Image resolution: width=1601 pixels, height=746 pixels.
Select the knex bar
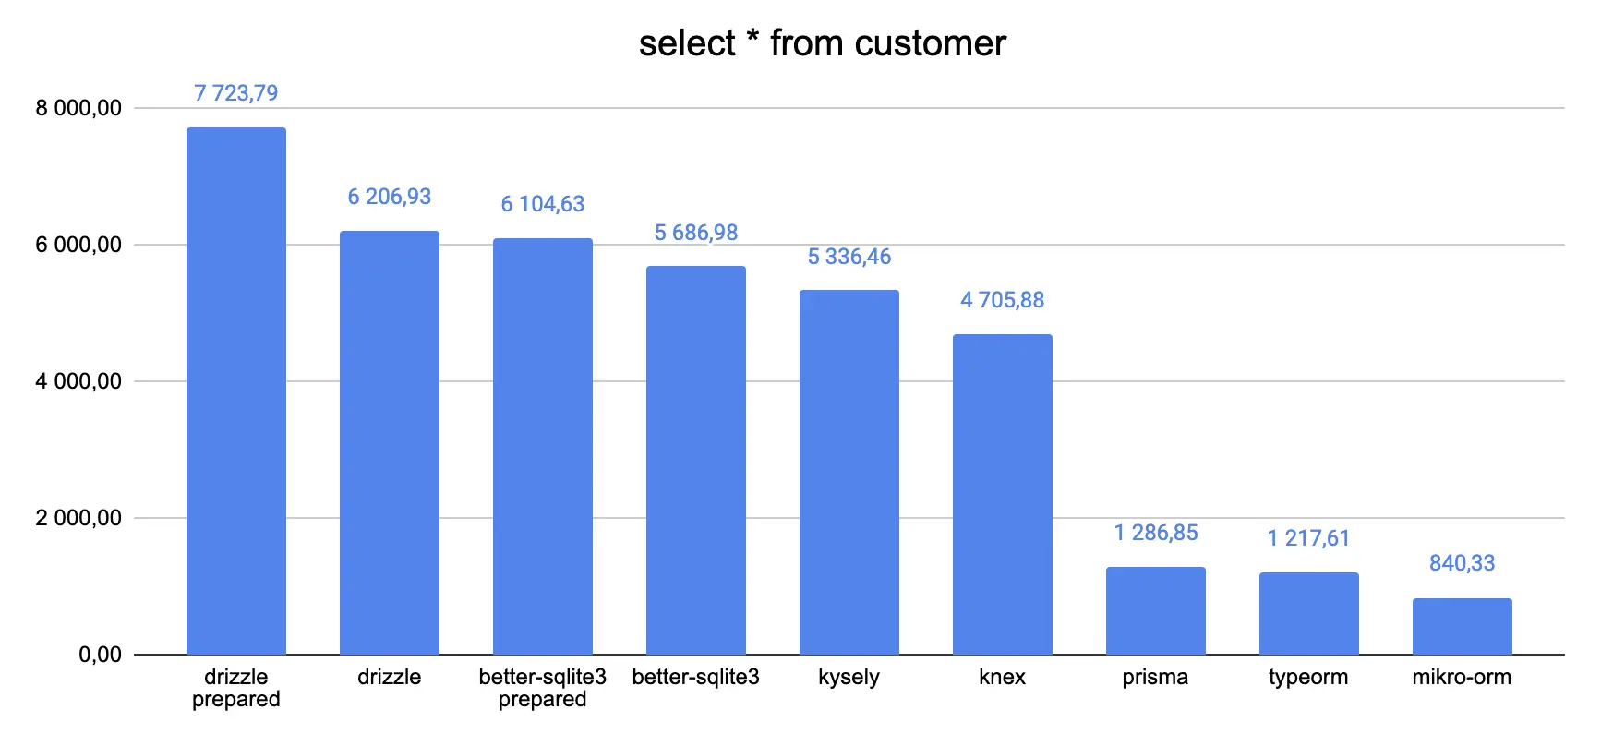point(1003,494)
